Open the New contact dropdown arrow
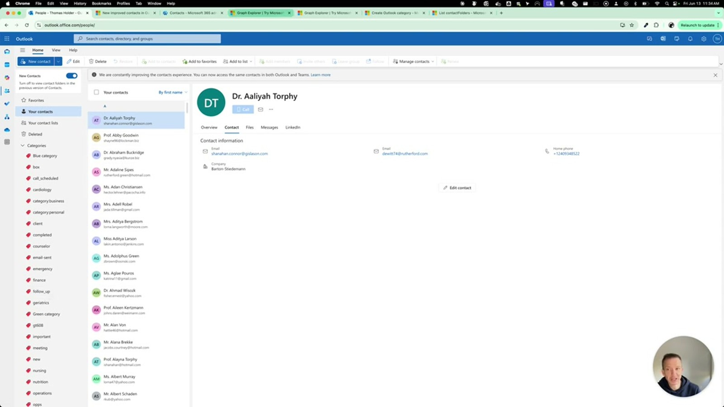This screenshot has height=407, width=724. click(58, 62)
